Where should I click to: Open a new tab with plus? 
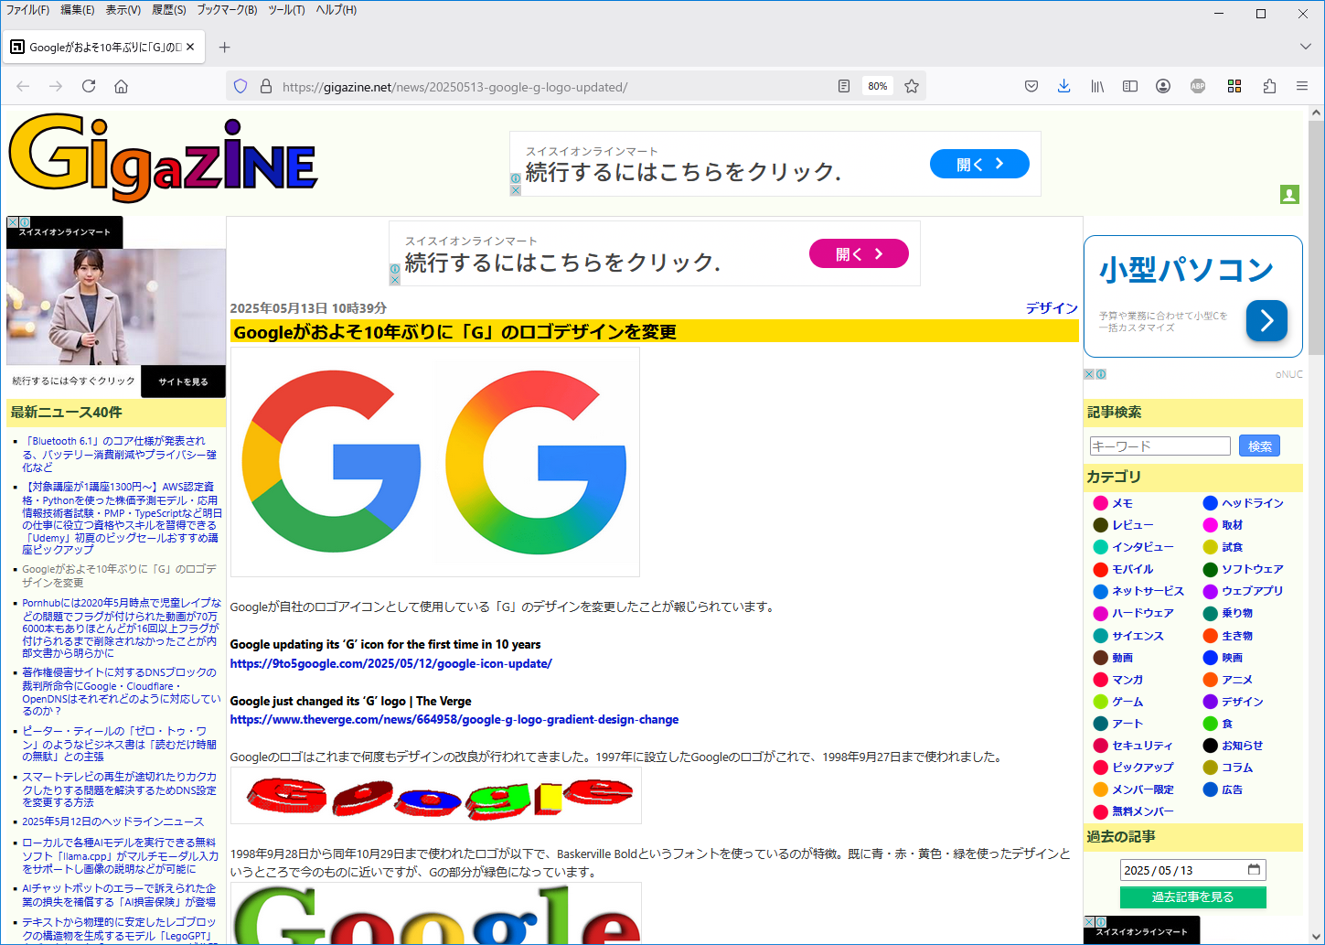tap(225, 47)
